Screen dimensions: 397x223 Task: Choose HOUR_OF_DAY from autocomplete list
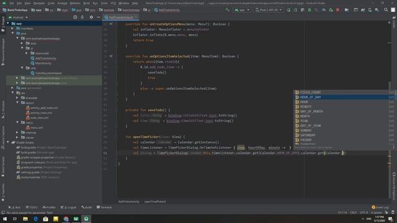coord(344,97)
